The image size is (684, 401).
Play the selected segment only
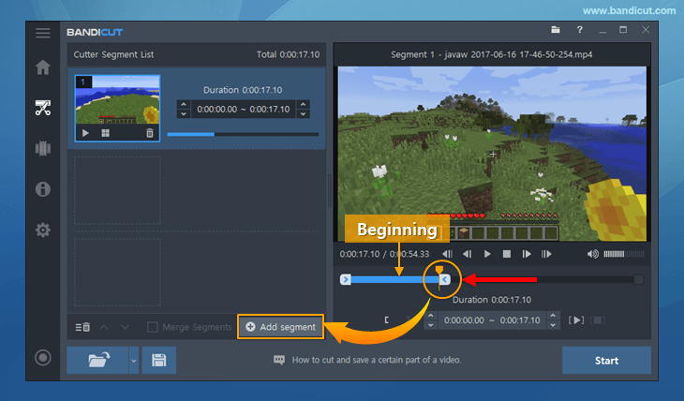coord(576,320)
